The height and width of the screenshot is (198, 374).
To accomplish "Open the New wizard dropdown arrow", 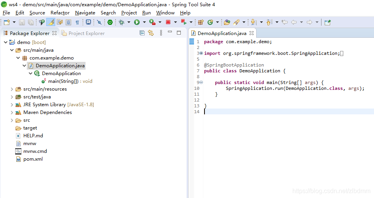I will click(14, 22).
